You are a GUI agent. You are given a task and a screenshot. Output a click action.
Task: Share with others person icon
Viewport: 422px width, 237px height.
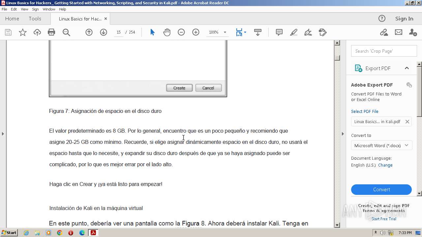point(413,32)
